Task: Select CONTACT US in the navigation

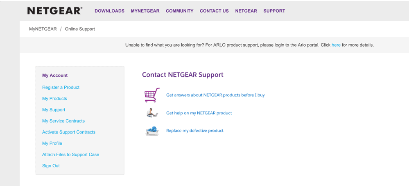Action: 214,11
